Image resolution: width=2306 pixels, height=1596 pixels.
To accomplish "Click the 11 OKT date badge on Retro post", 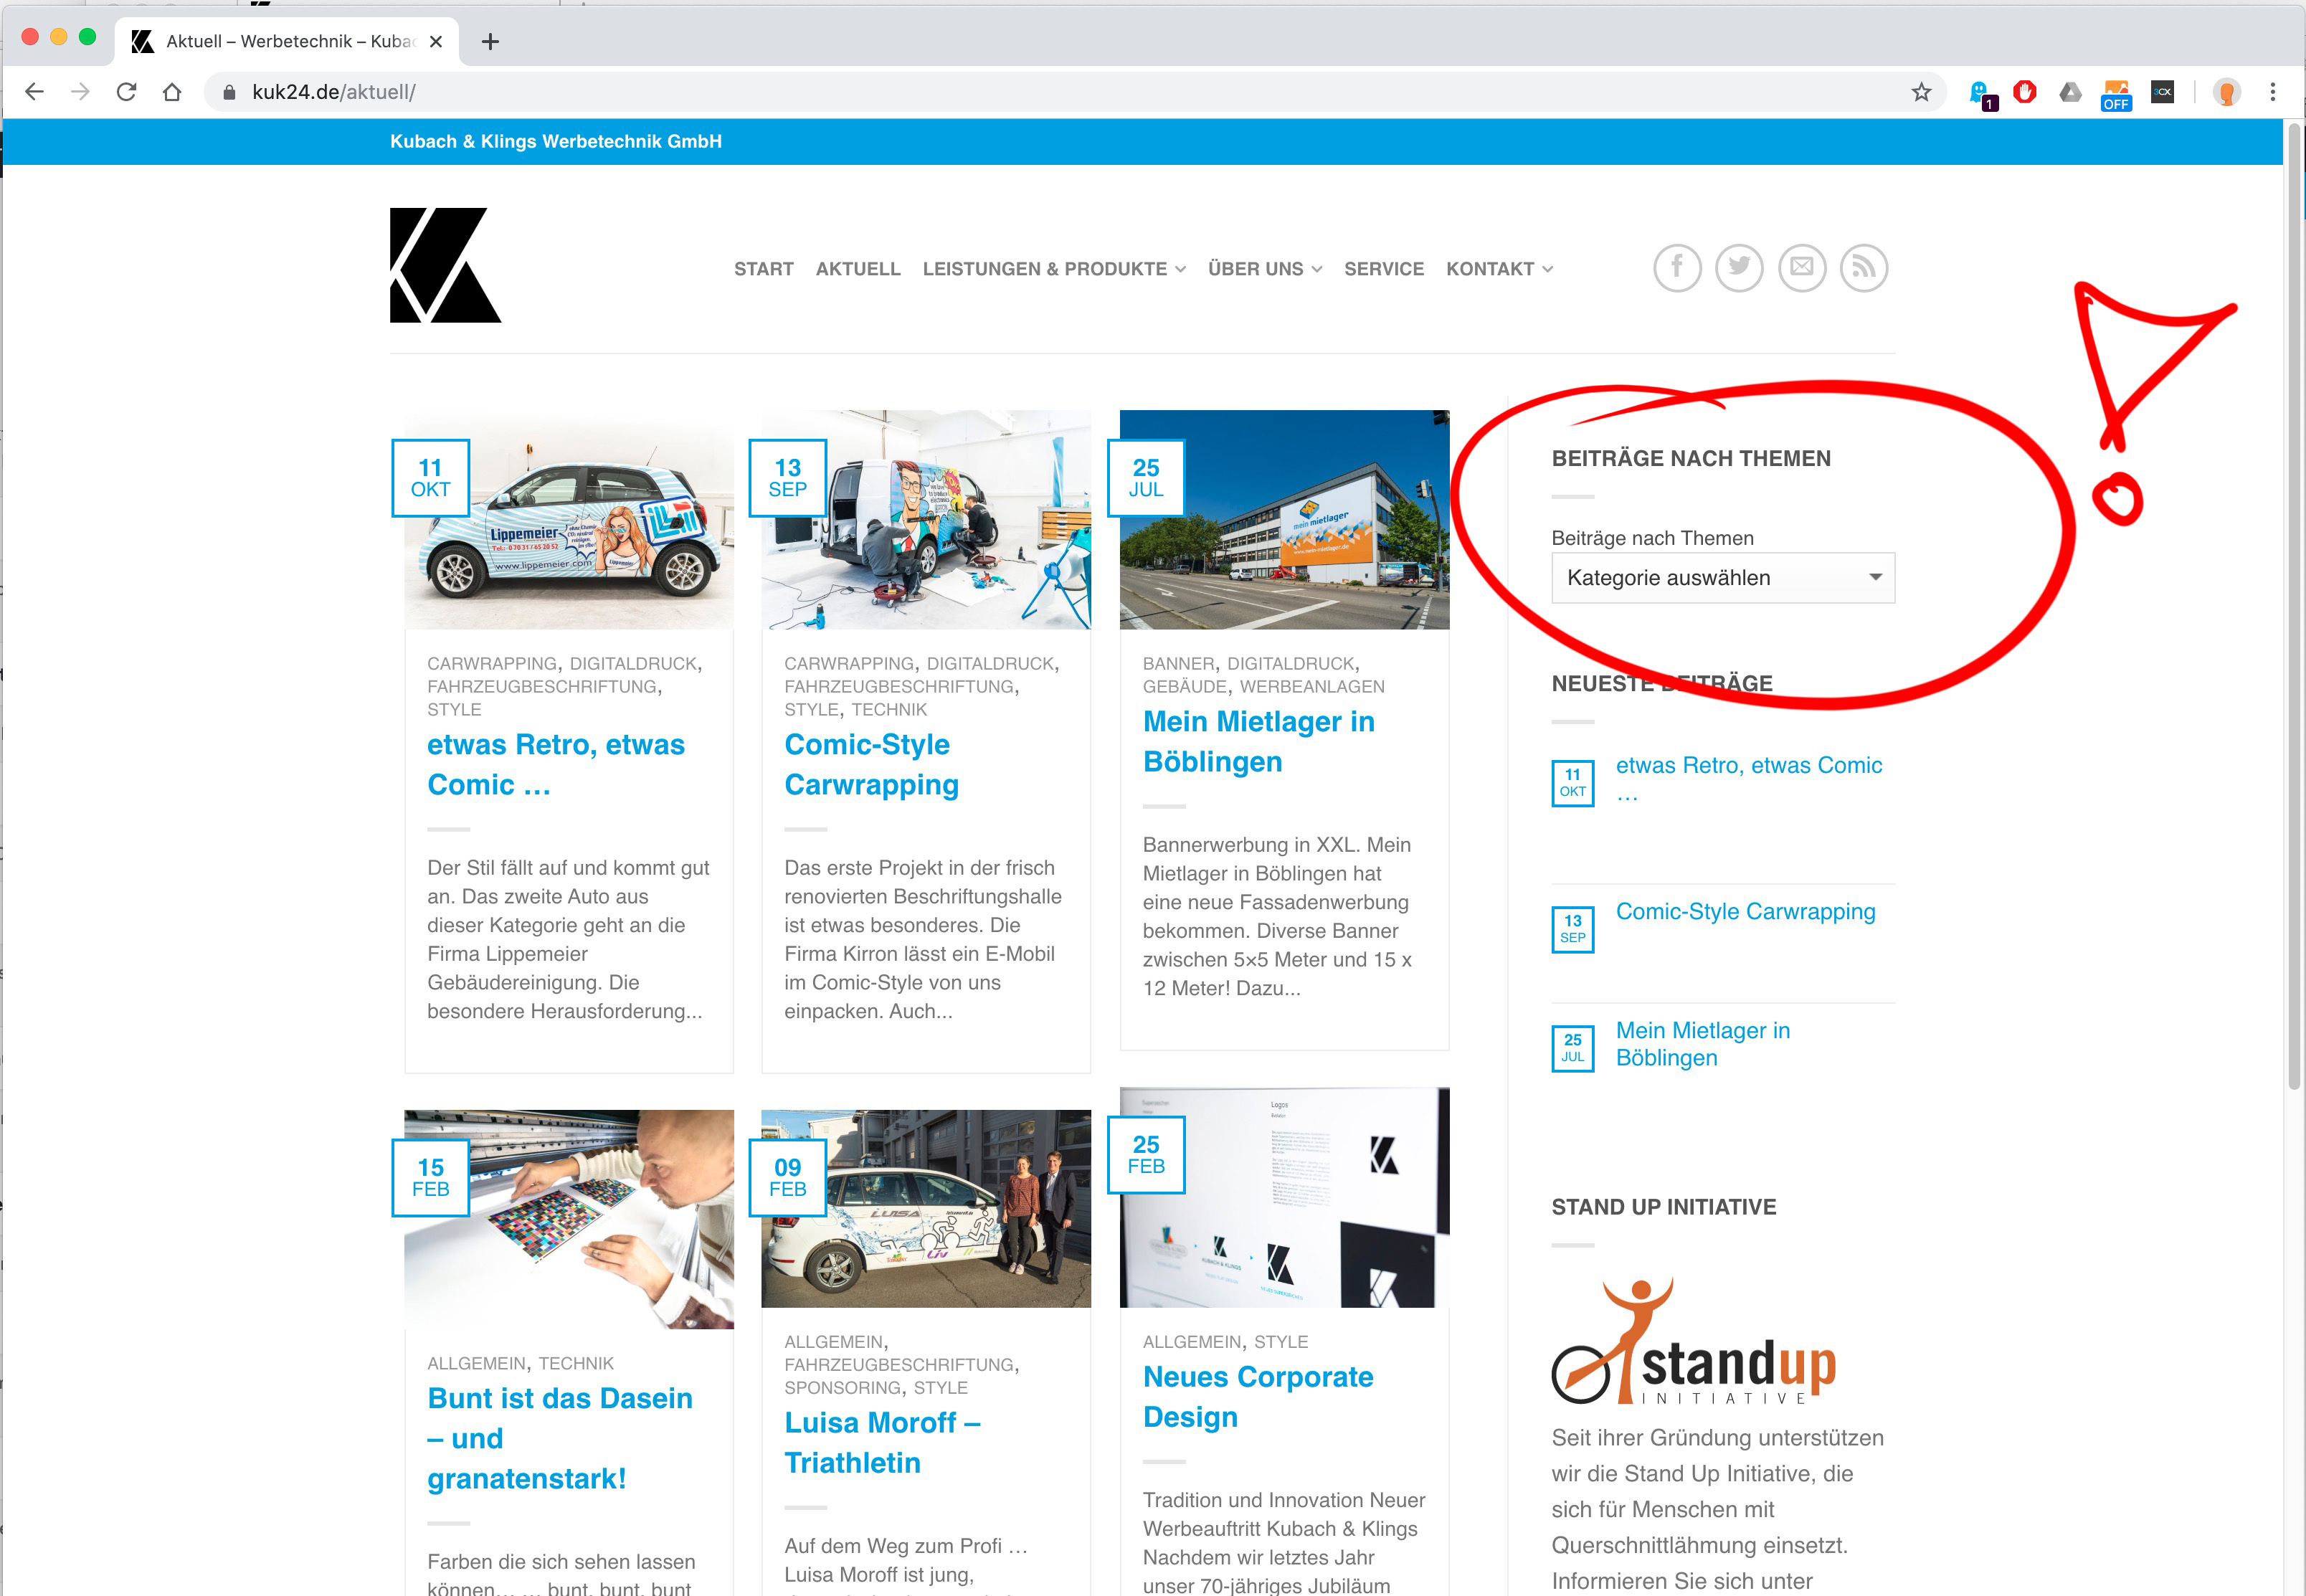I will (430, 478).
